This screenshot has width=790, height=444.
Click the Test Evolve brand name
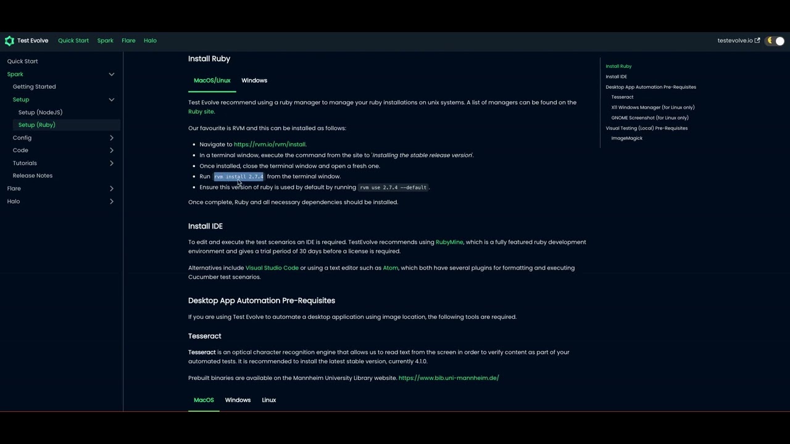pos(33,41)
